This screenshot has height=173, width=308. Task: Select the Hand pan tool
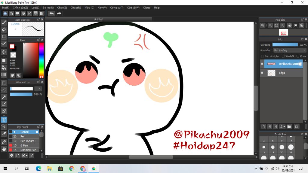(x=4, y=150)
